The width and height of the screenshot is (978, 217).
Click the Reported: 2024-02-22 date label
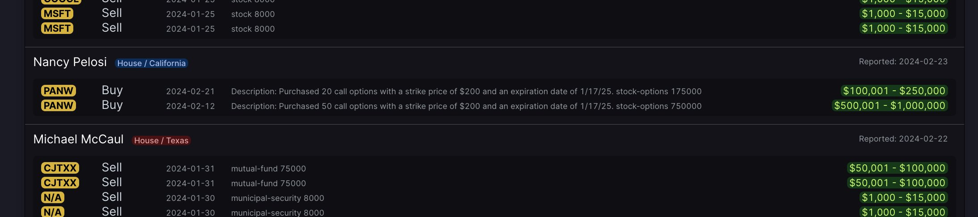pos(903,139)
